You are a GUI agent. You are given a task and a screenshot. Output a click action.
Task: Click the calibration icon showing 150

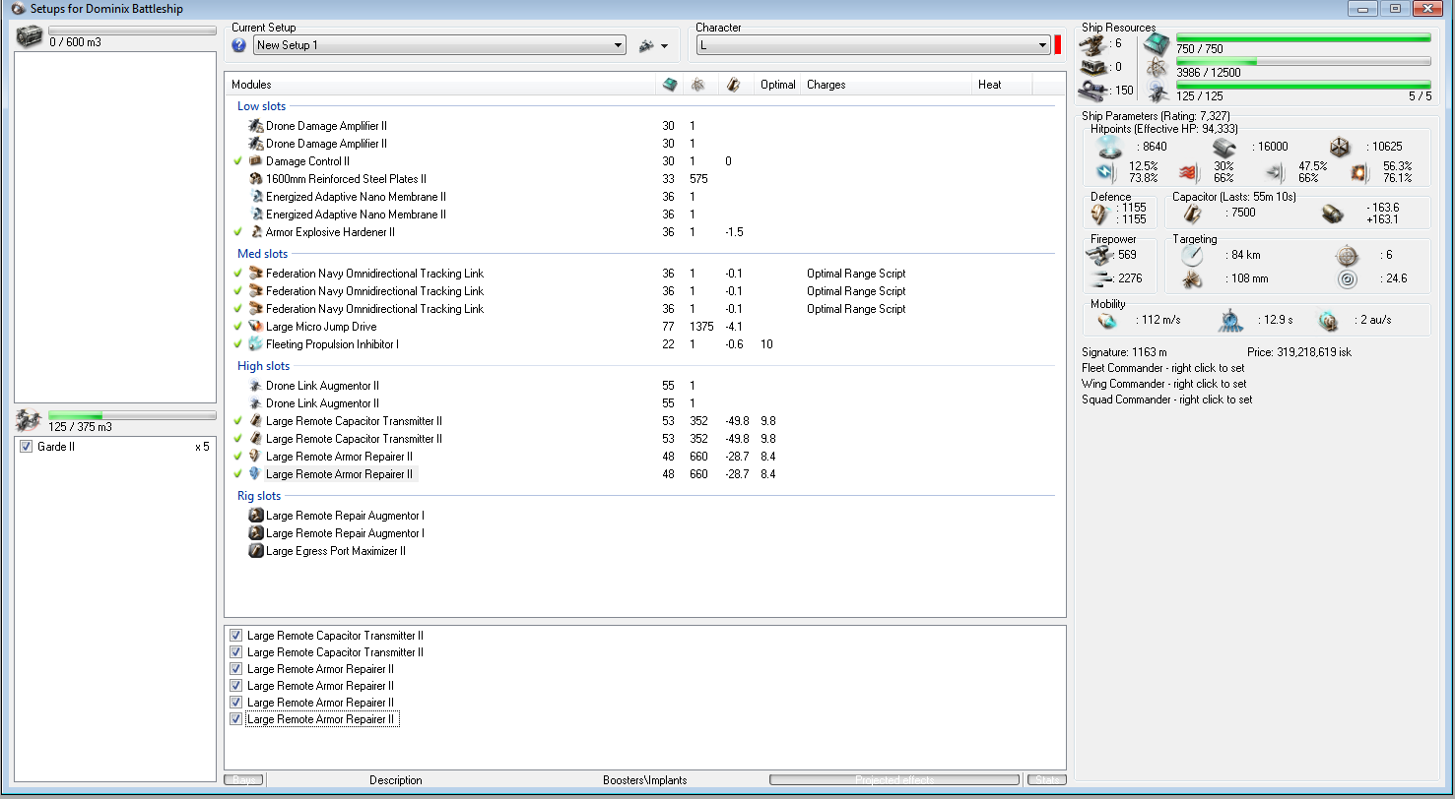pyautogui.click(x=1094, y=91)
